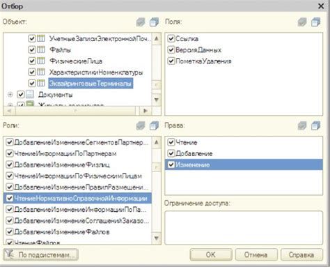
Task: Click Объект tree scroll up arrow
Action: coord(157,38)
